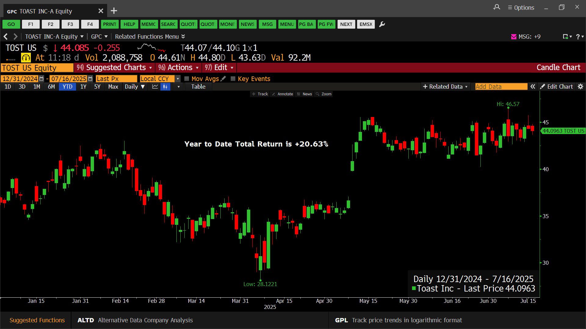Go forward with right arrow navigation
This screenshot has width=586, height=329.
(16, 37)
